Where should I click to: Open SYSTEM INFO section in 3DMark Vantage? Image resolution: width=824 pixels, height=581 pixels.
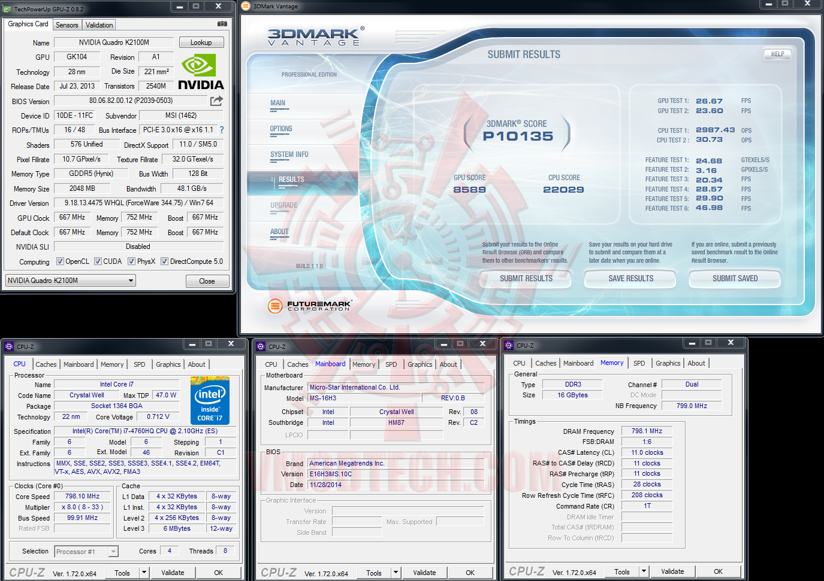point(289,154)
